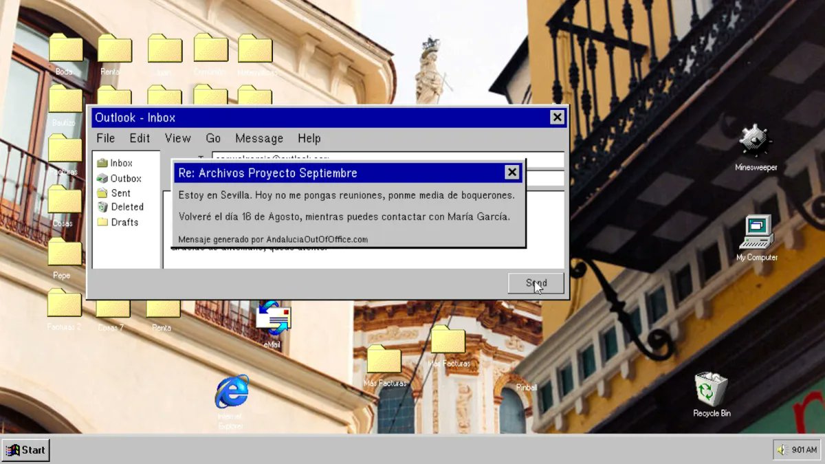825x464 pixels.
Task: Select the eMail desktop shortcut
Action: click(272, 326)
